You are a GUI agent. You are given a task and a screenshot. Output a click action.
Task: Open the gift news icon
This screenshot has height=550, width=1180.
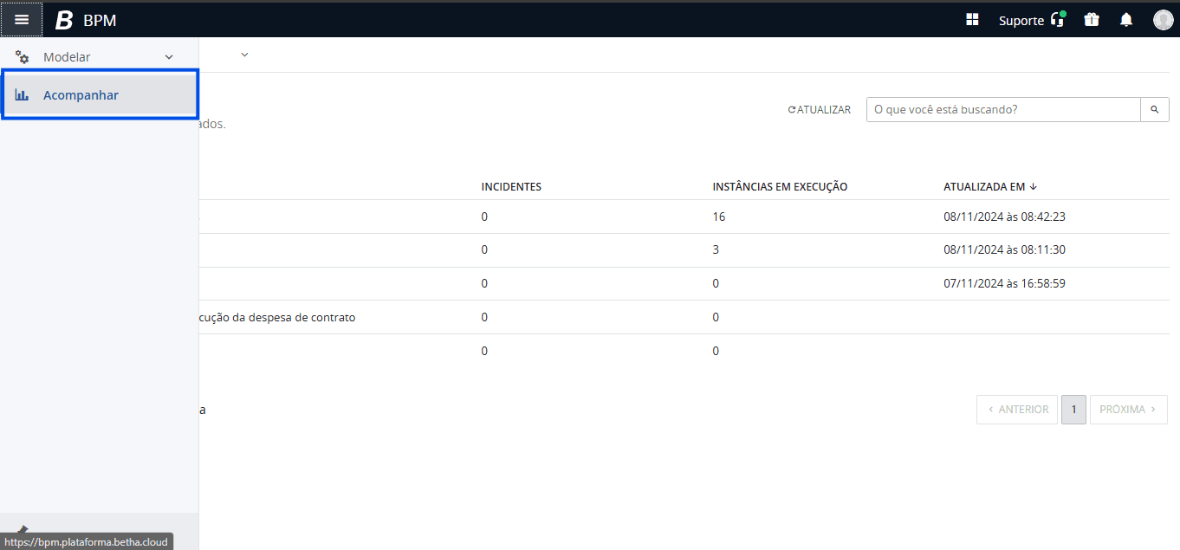pos(1091,20)
